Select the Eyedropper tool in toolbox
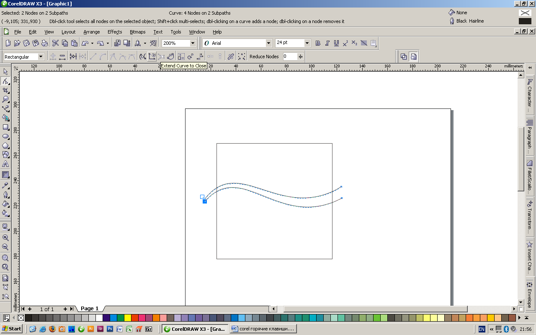Screen dimensions: 536x335 5,185
